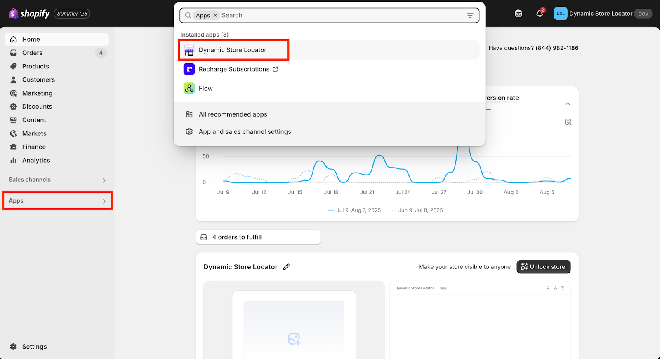Expand Sales channels chevron

[104, 180]
